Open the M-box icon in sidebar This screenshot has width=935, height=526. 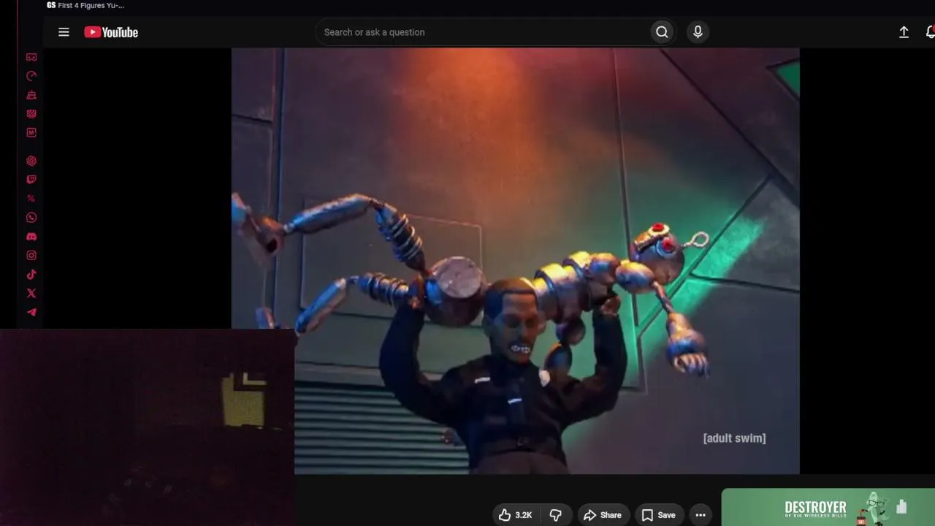pyautogui.click(x=31, y=133)
